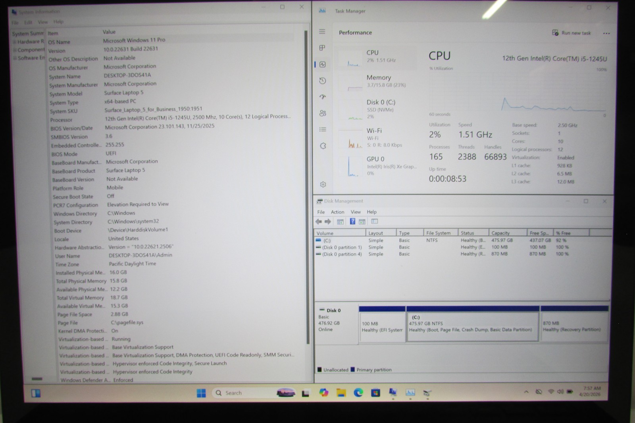Show hidden icons chevron in system tray
The height and width of the screenshot is (423, 635).
(526, 392)
